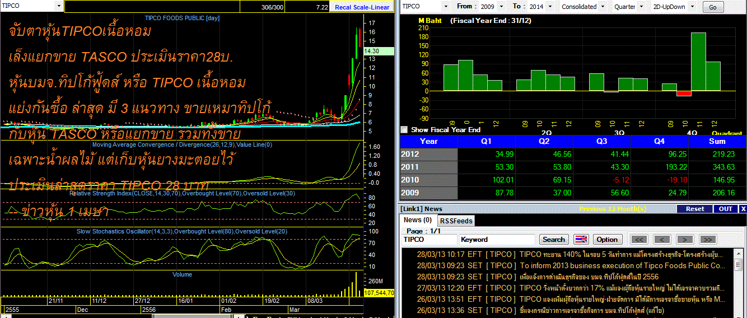Enable the Show Fiscal Year End checkbox
This screenshot has width=747, height=318.
404,129
